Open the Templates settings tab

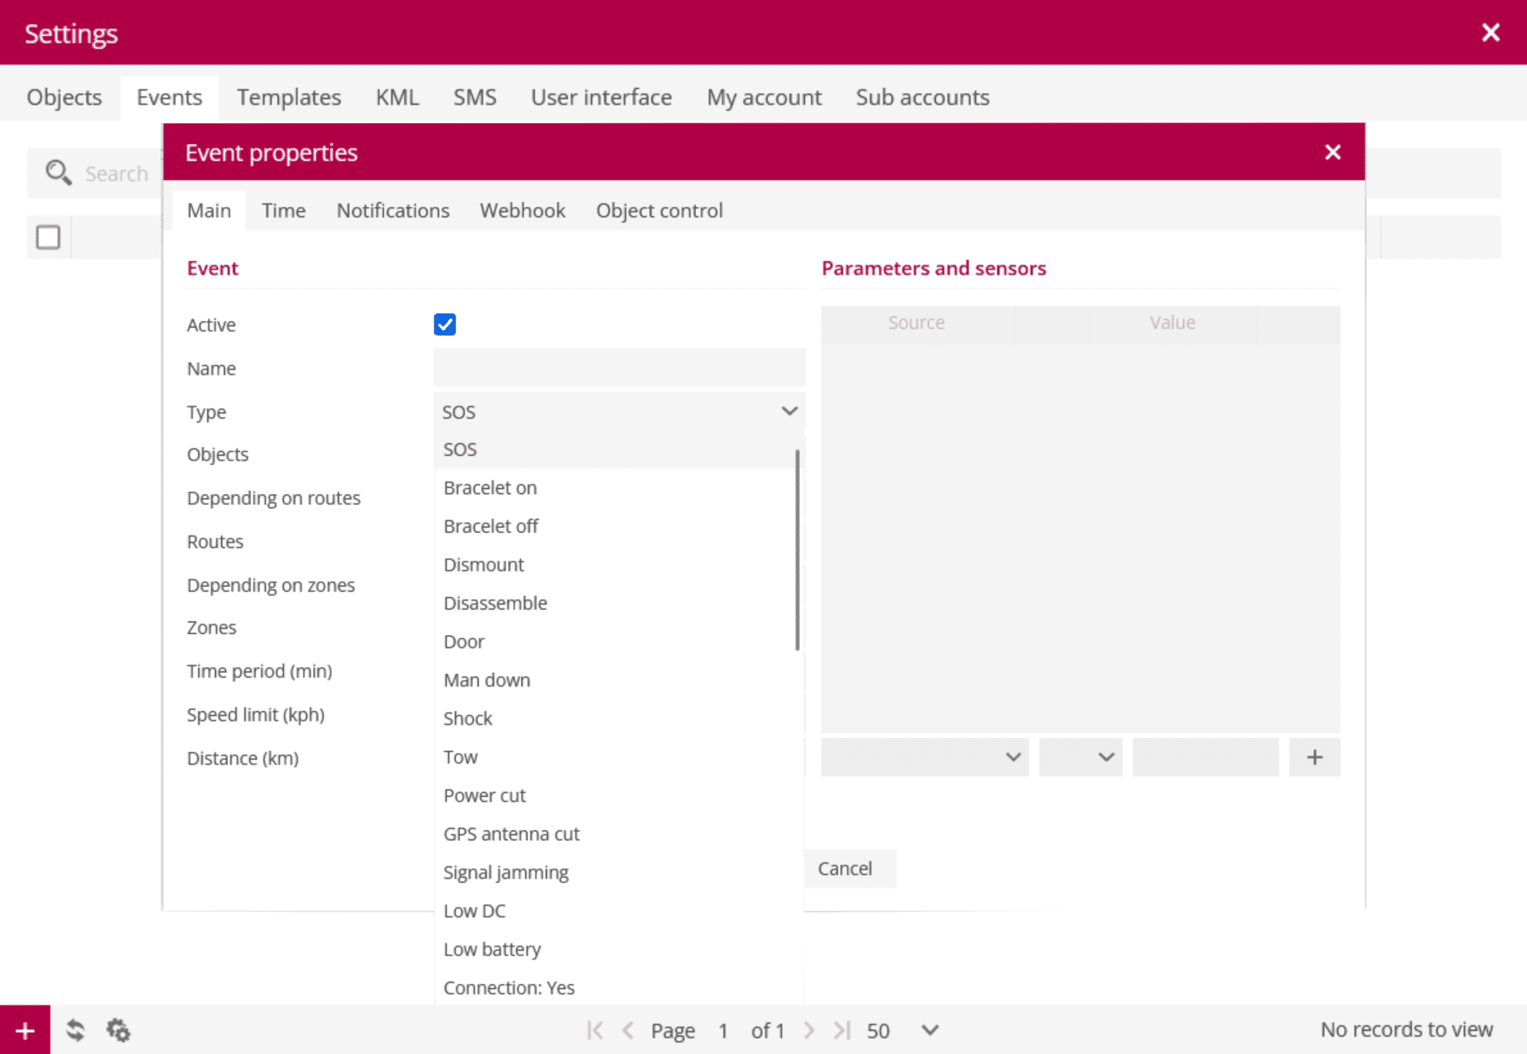(289, 97)
